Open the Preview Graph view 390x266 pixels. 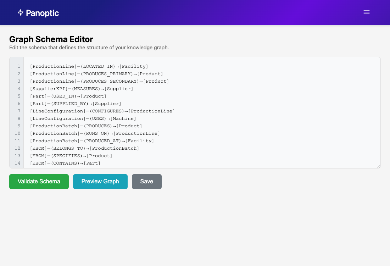pyautogui.click(x=100, y=182)
